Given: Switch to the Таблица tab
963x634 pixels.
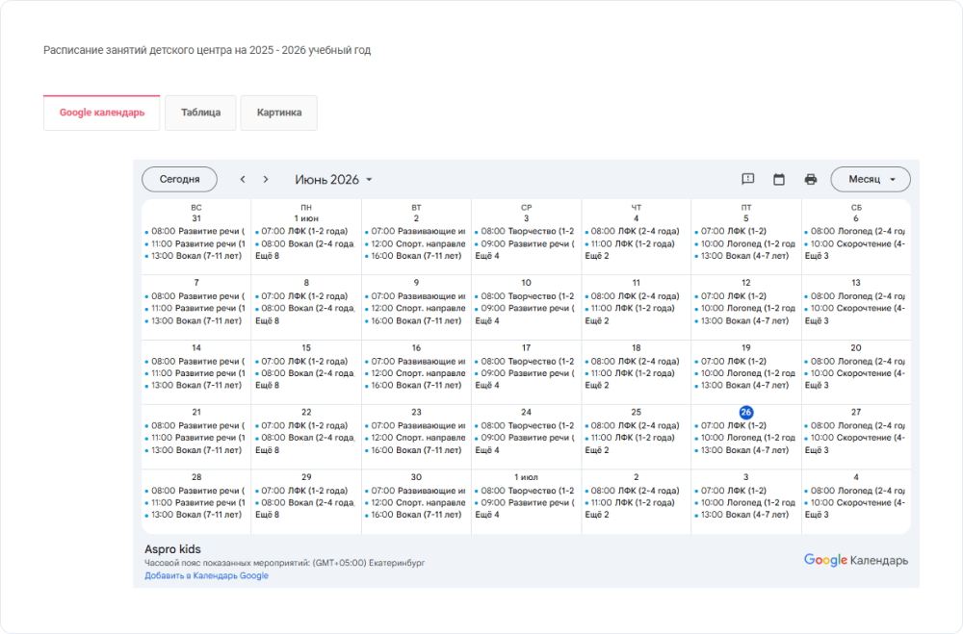Looking at the screenshot, I should tap(201, 113).
